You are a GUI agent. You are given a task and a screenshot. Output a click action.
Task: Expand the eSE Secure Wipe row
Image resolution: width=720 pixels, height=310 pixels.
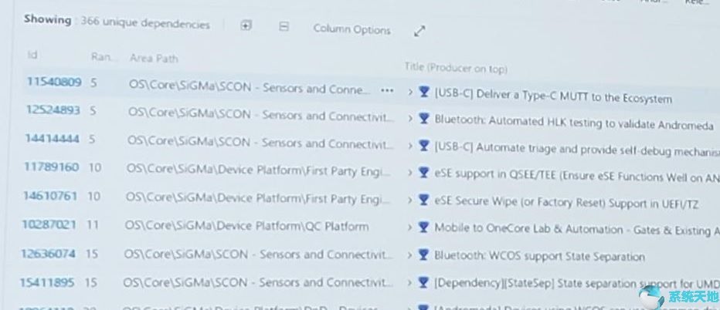410,200
